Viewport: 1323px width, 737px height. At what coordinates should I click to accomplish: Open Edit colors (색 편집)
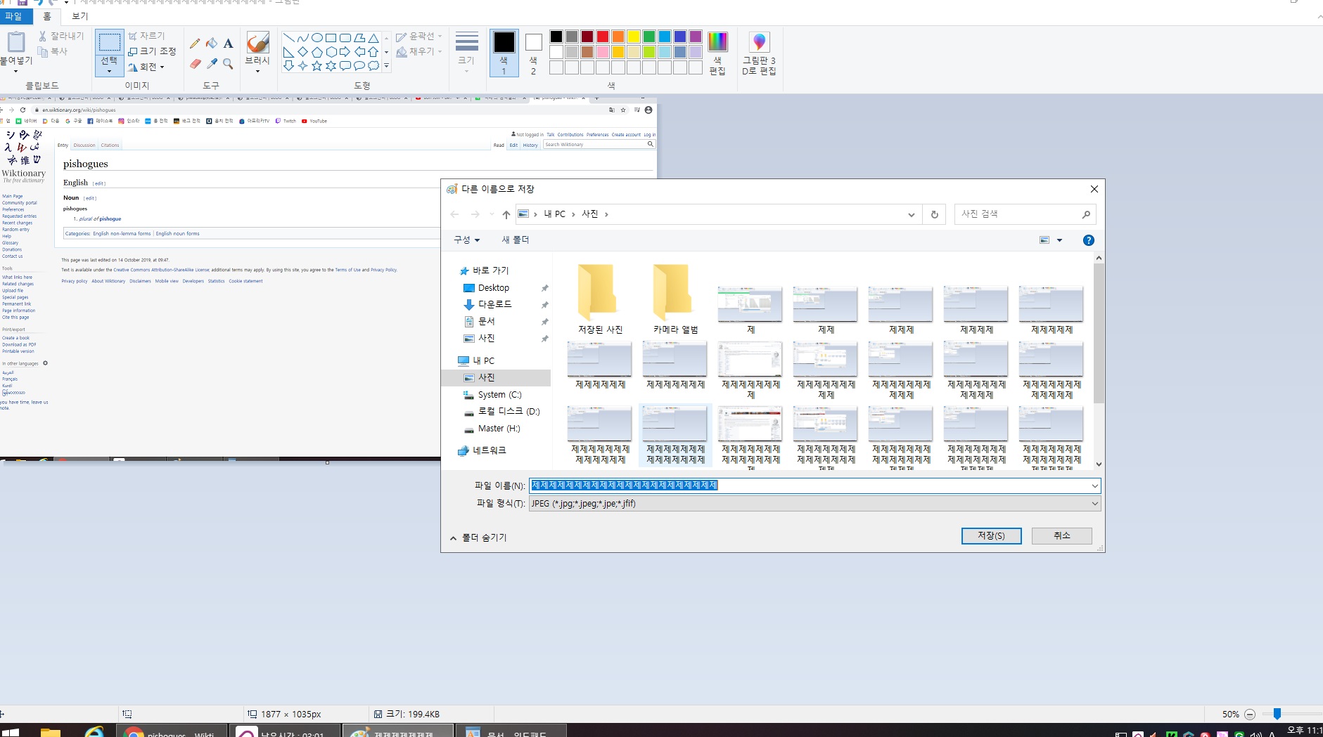717,53
